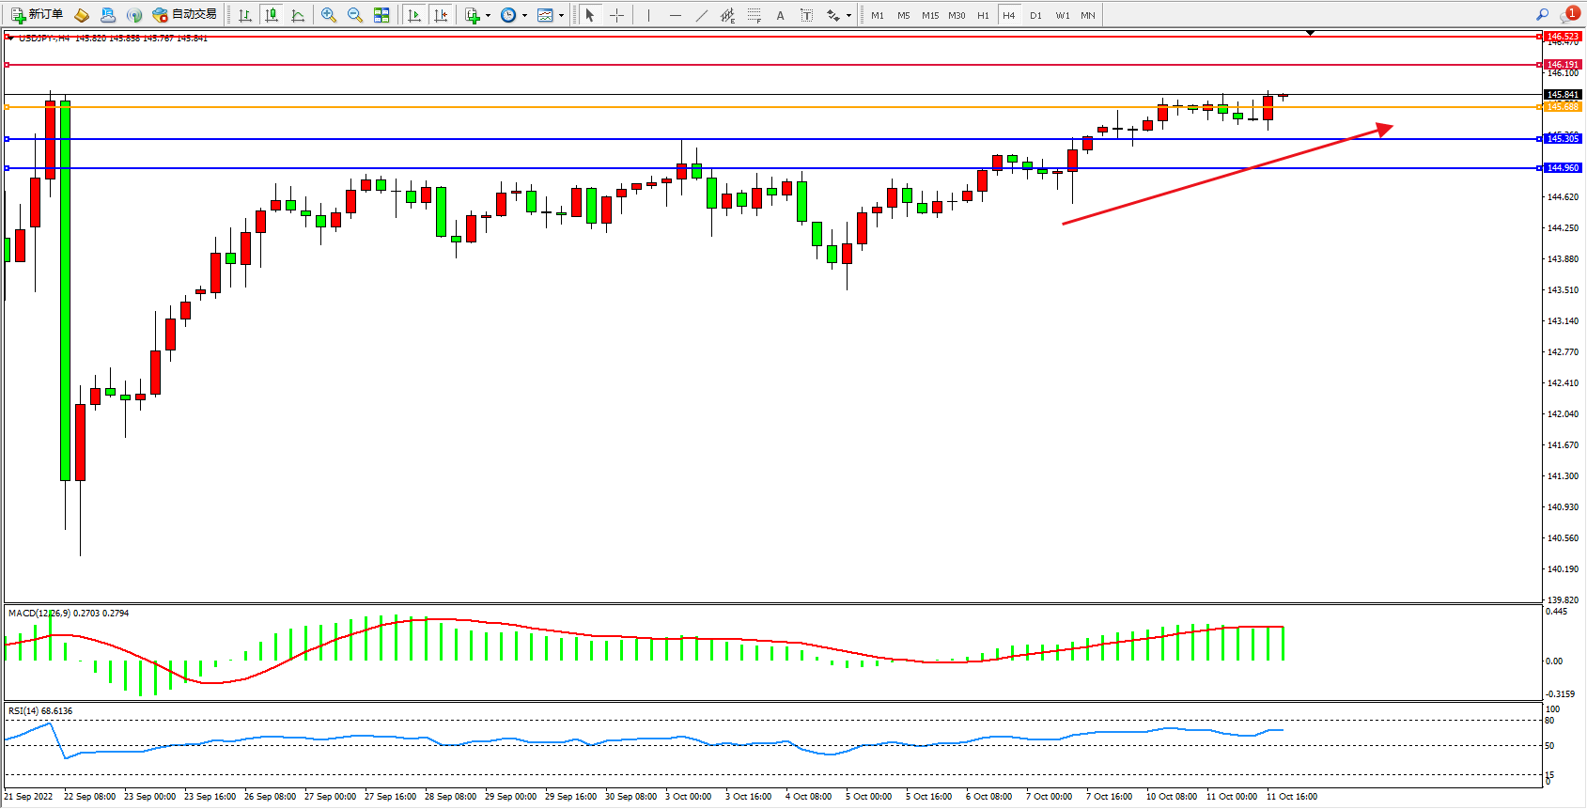Screen dimensions: 1587x809
Task: Open the indicators list dropdown arrow
Action: 488,16
